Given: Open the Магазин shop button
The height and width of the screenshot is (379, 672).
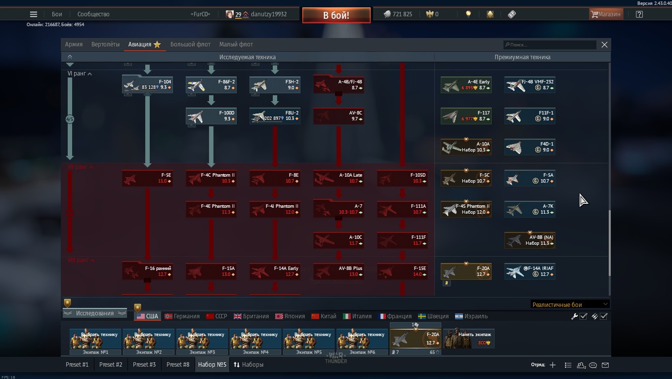Looking at the screenshot, I should coord(606,14).
